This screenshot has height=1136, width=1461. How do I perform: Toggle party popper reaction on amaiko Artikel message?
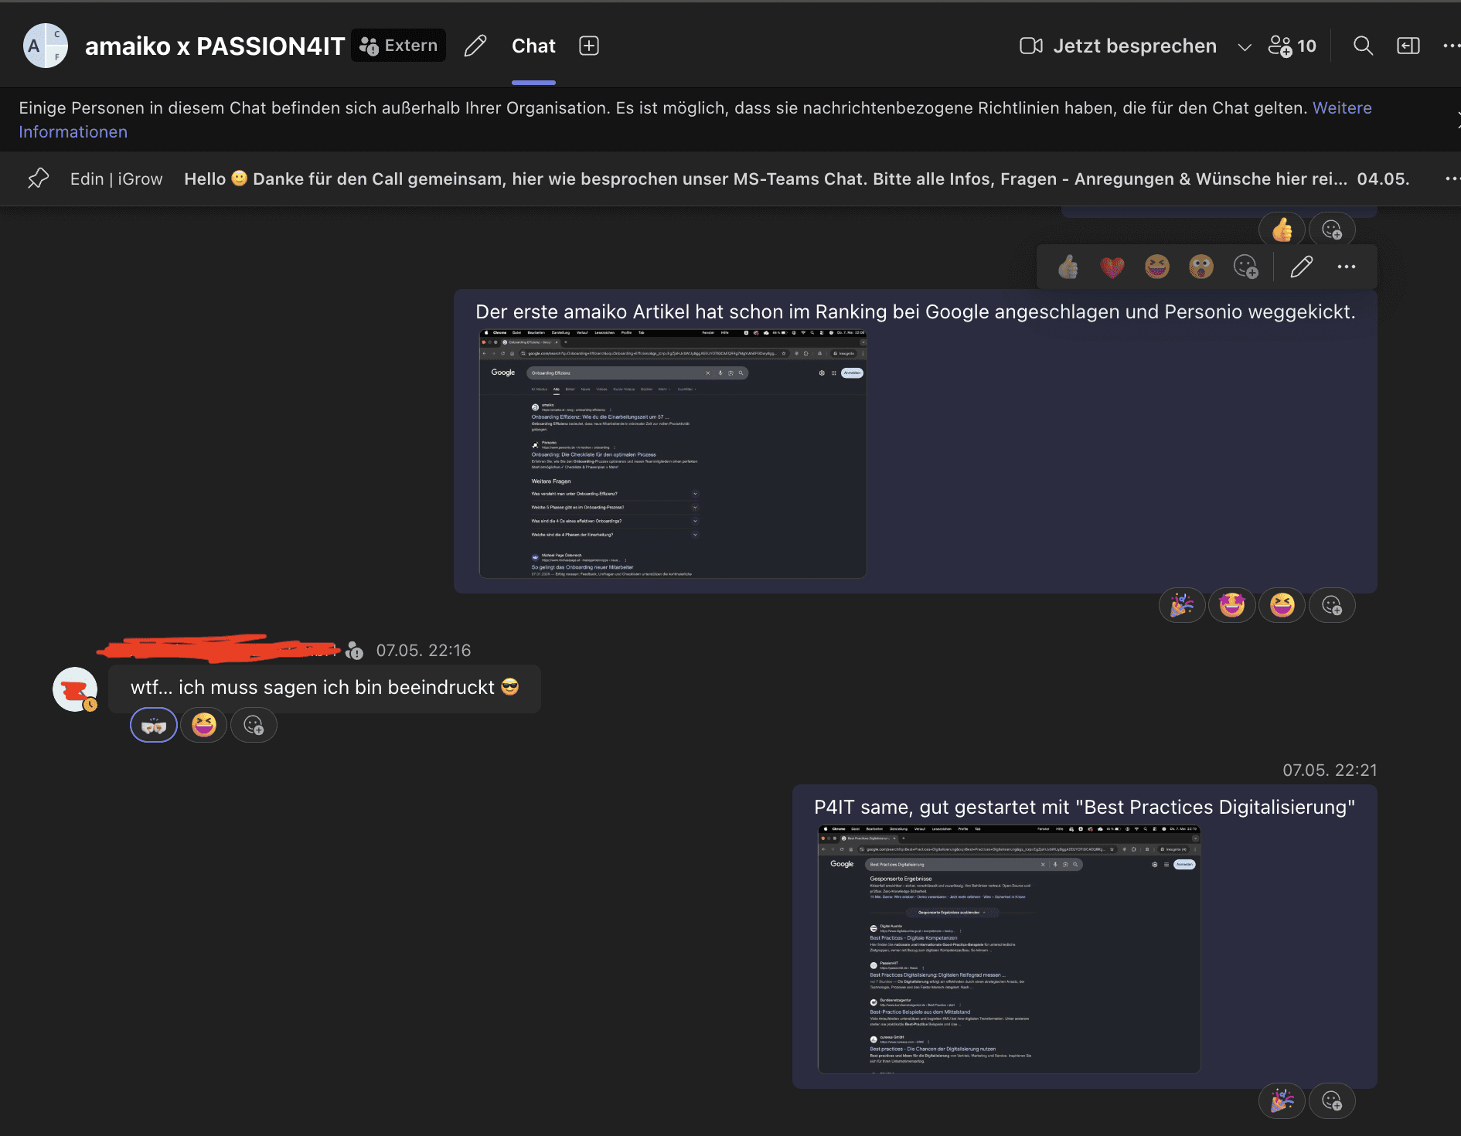[x=1182, y=605]
